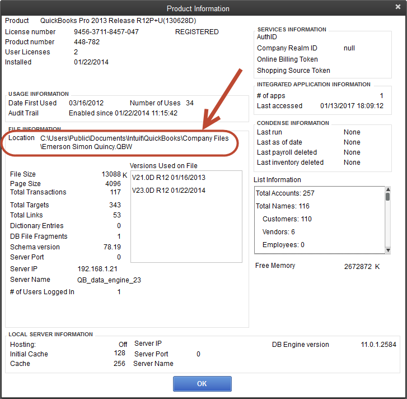Click the List Information scrollbar thumb
Screen dimensions: 407x399
pos(388,197)
